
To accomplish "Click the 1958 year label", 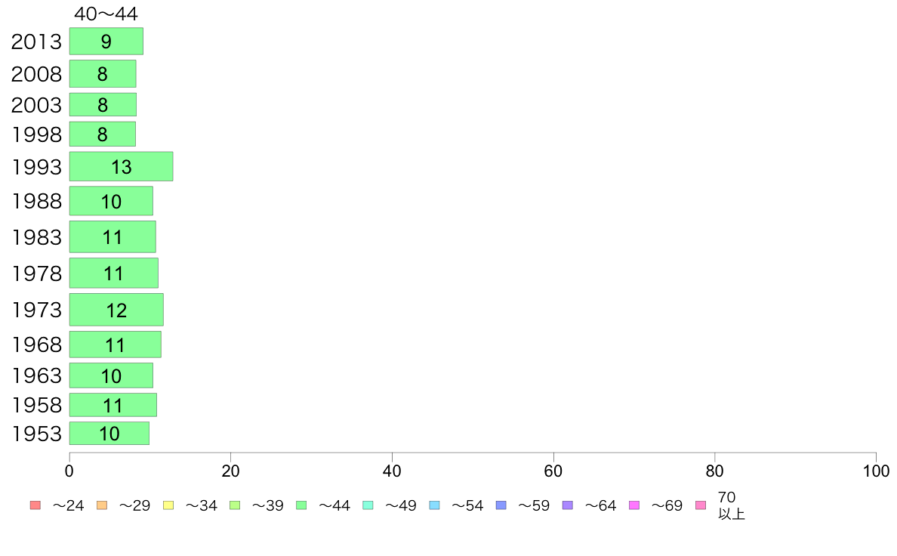I will coord(36,405).
